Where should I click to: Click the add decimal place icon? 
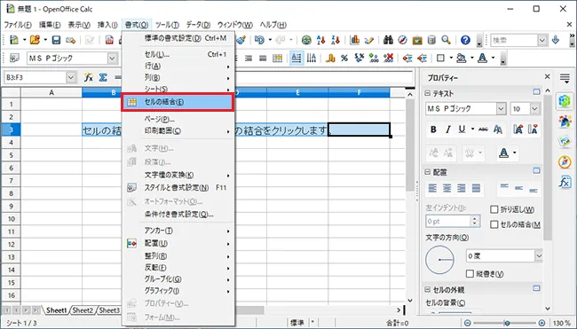coord(374,58)
